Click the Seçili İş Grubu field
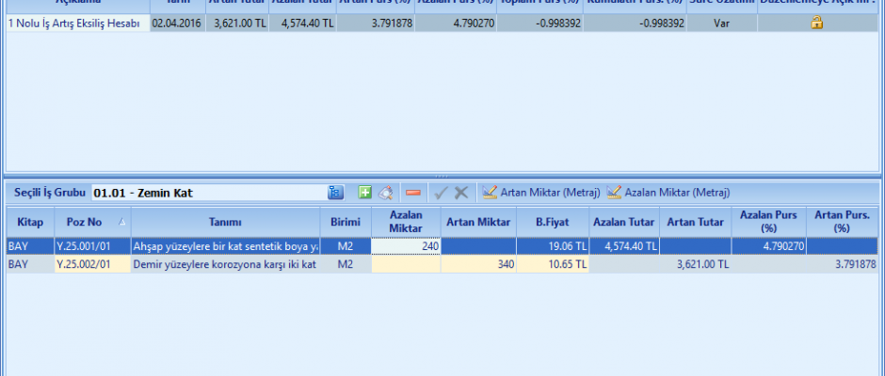885x376 pixels. [x=207, y=193]
